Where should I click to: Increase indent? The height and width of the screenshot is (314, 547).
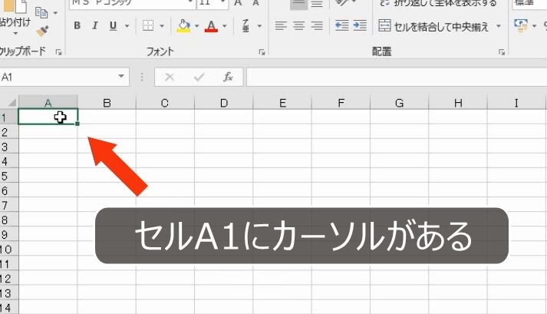point(360,25)
